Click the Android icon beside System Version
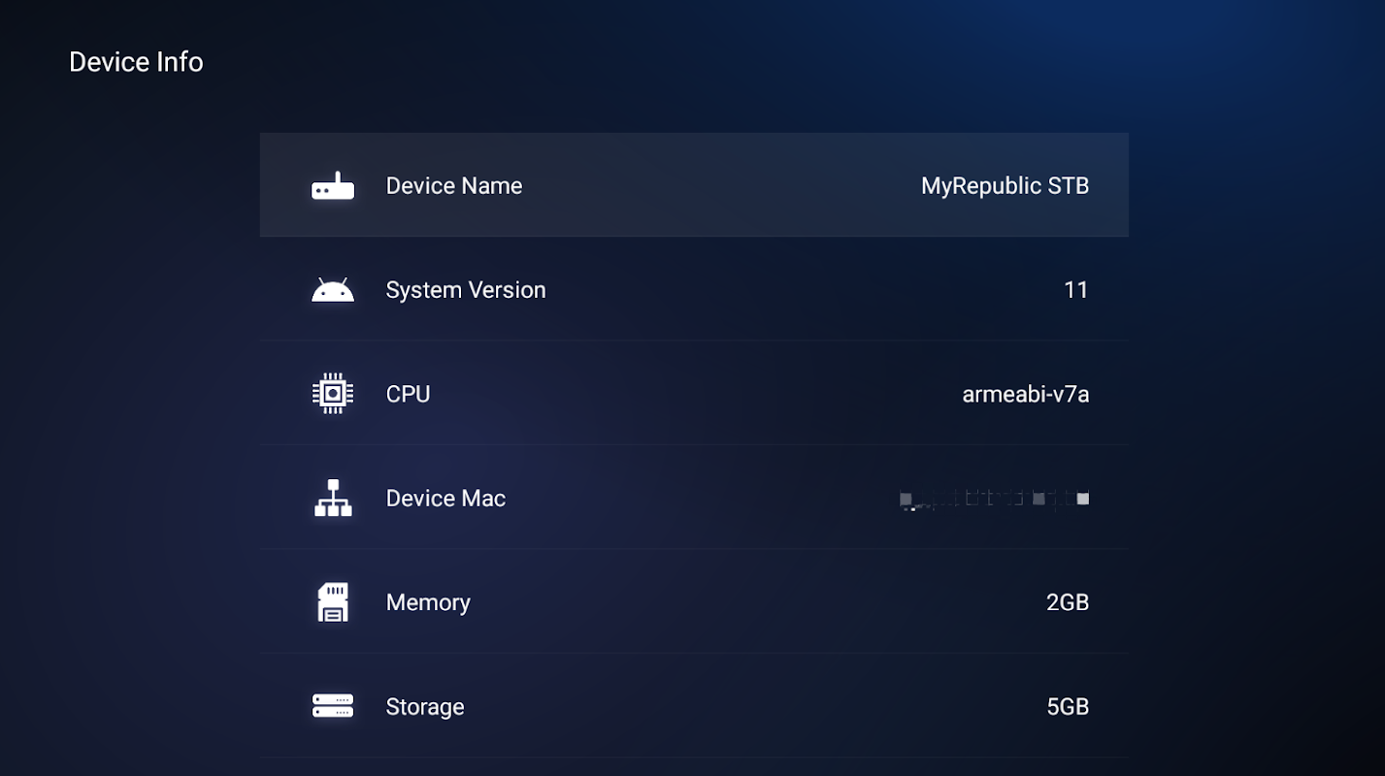Viewport: 1385px width, 776px height. tap(333, 290)
